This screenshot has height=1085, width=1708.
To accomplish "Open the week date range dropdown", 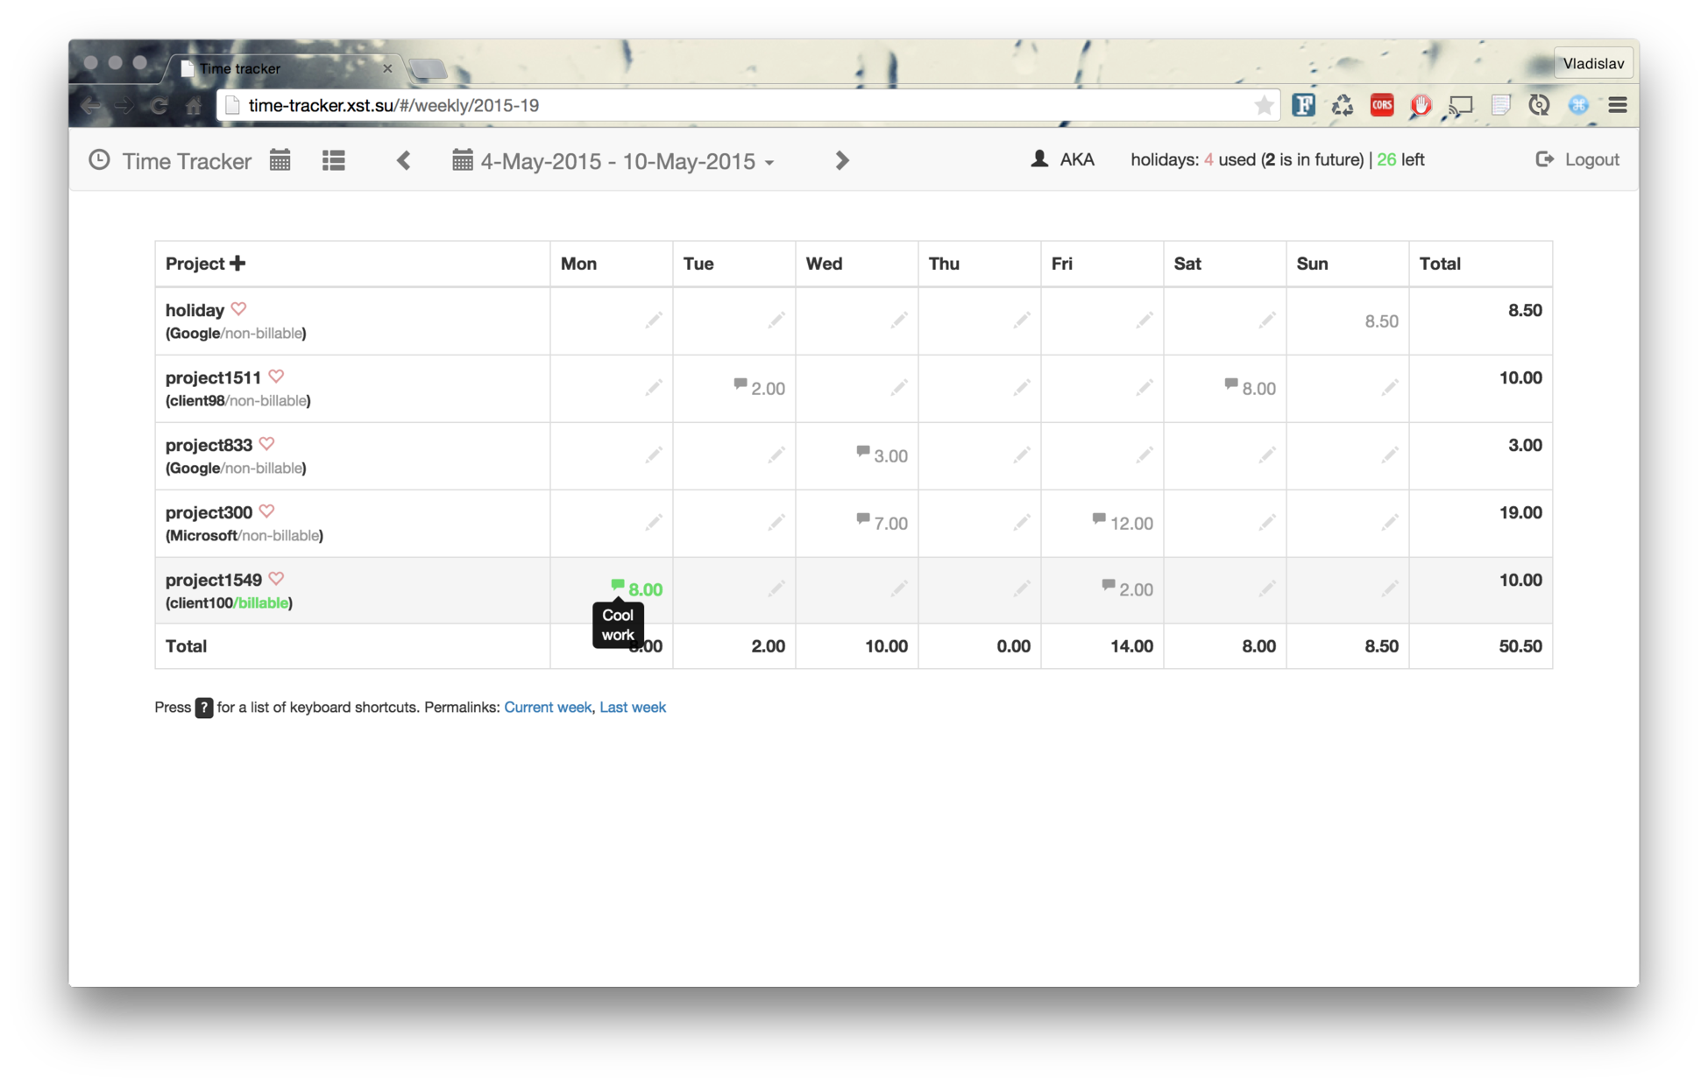I will tap(613, 161).
